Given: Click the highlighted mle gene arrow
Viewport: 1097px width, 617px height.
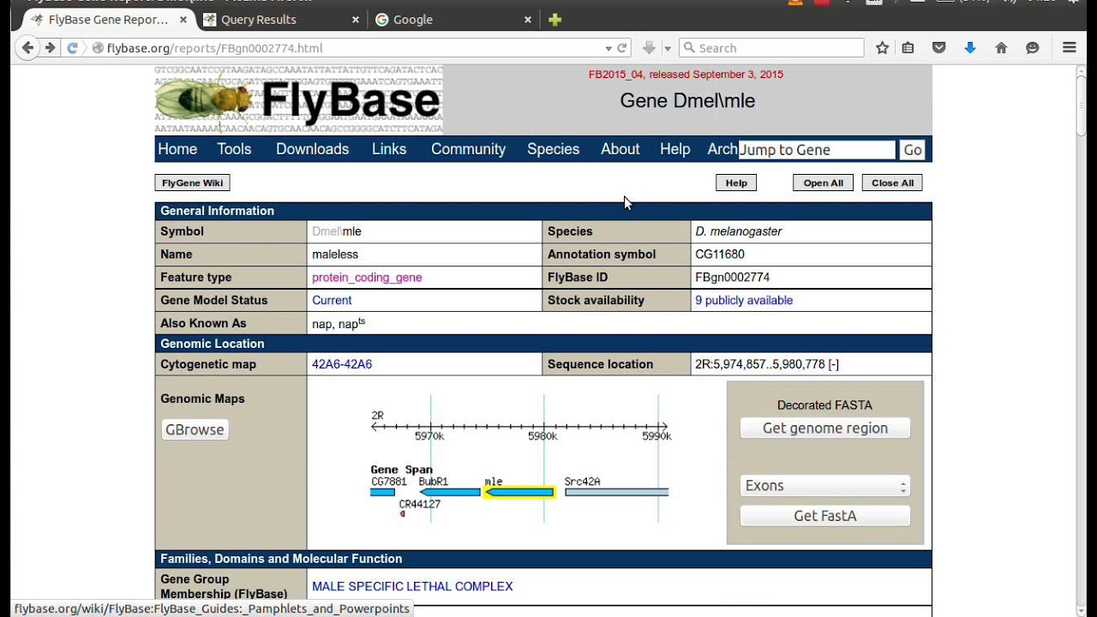Looking at the screenshot, I should coord(519,492).
